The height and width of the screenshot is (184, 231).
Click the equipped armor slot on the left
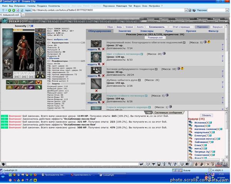8,64
